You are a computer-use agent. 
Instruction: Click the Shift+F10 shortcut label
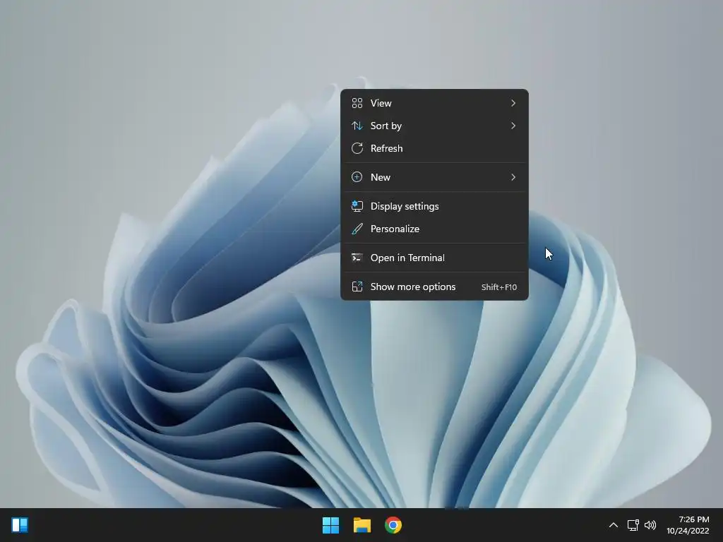pyautogui.click(x=499, y=287)
